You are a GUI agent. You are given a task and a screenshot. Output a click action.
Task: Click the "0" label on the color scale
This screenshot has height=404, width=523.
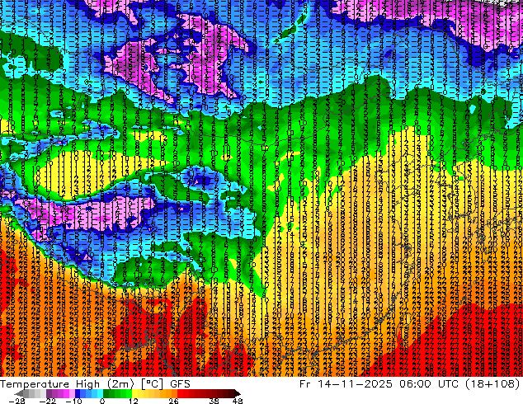click(x=102, y=401)
